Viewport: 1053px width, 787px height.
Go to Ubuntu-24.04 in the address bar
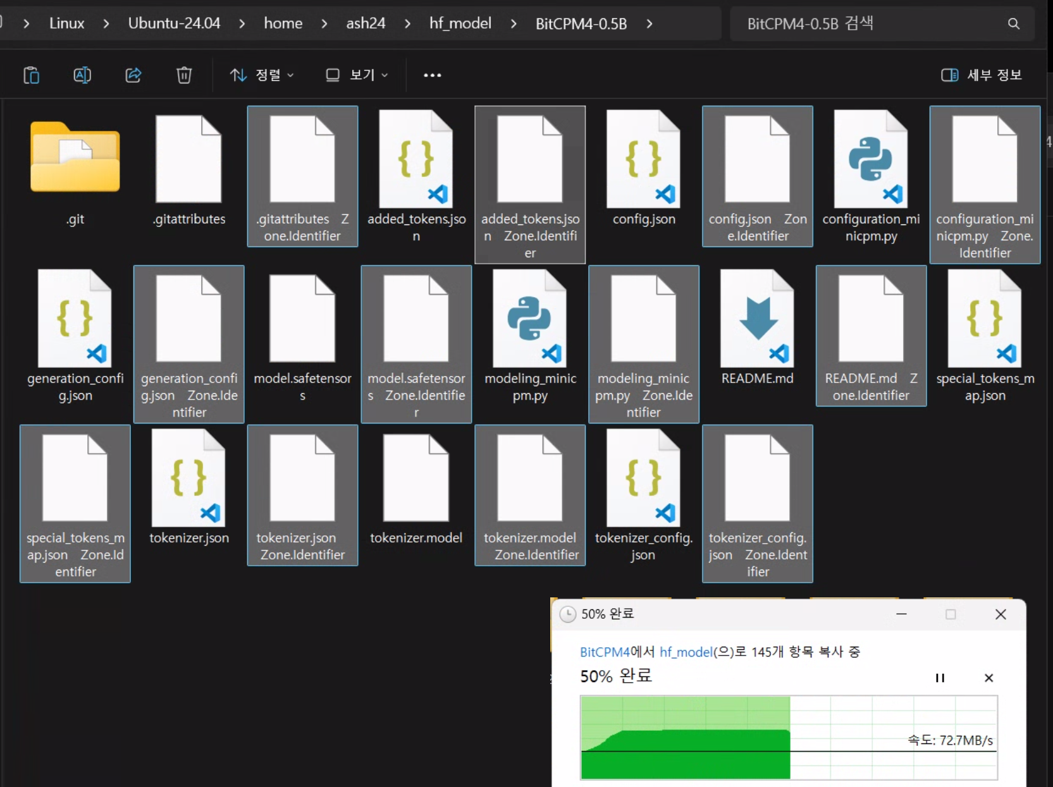click(x=174, y=23)
